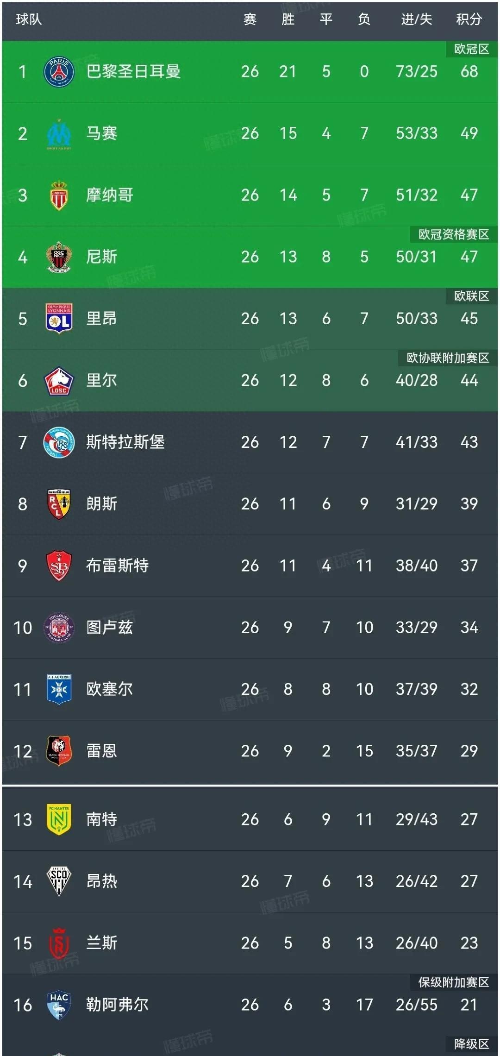
Task: Select the Brest SB29 club crest
Action: click(59, 565)
